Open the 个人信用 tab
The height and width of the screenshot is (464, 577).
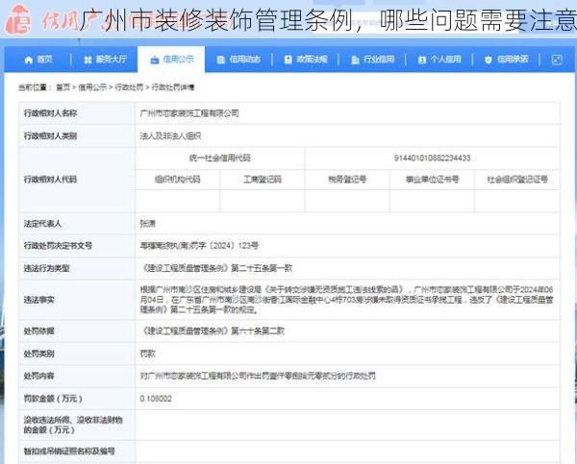pos(439,60)
